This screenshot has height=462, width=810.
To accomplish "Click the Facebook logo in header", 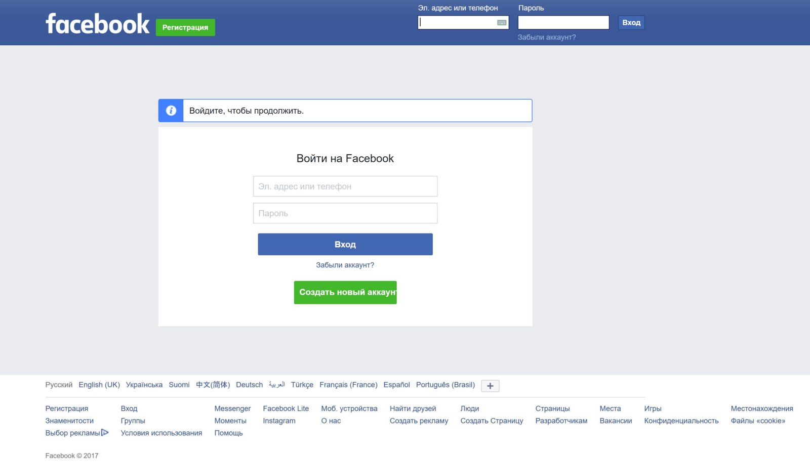I will coord(97,24).
